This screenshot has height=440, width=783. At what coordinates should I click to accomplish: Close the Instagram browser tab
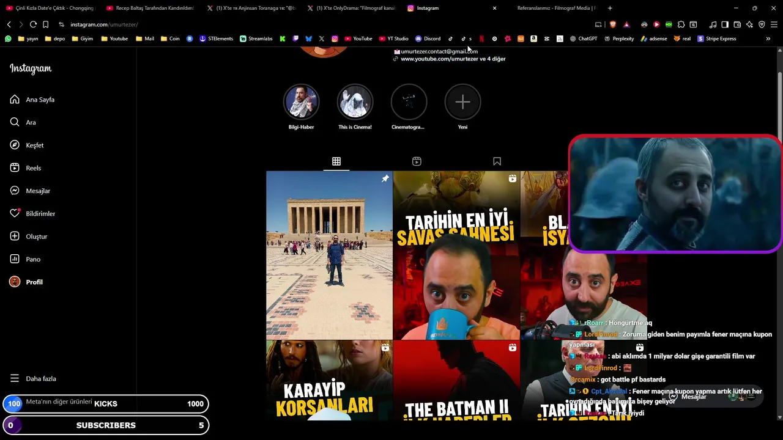pyautogui.click(x=494, y=8)
